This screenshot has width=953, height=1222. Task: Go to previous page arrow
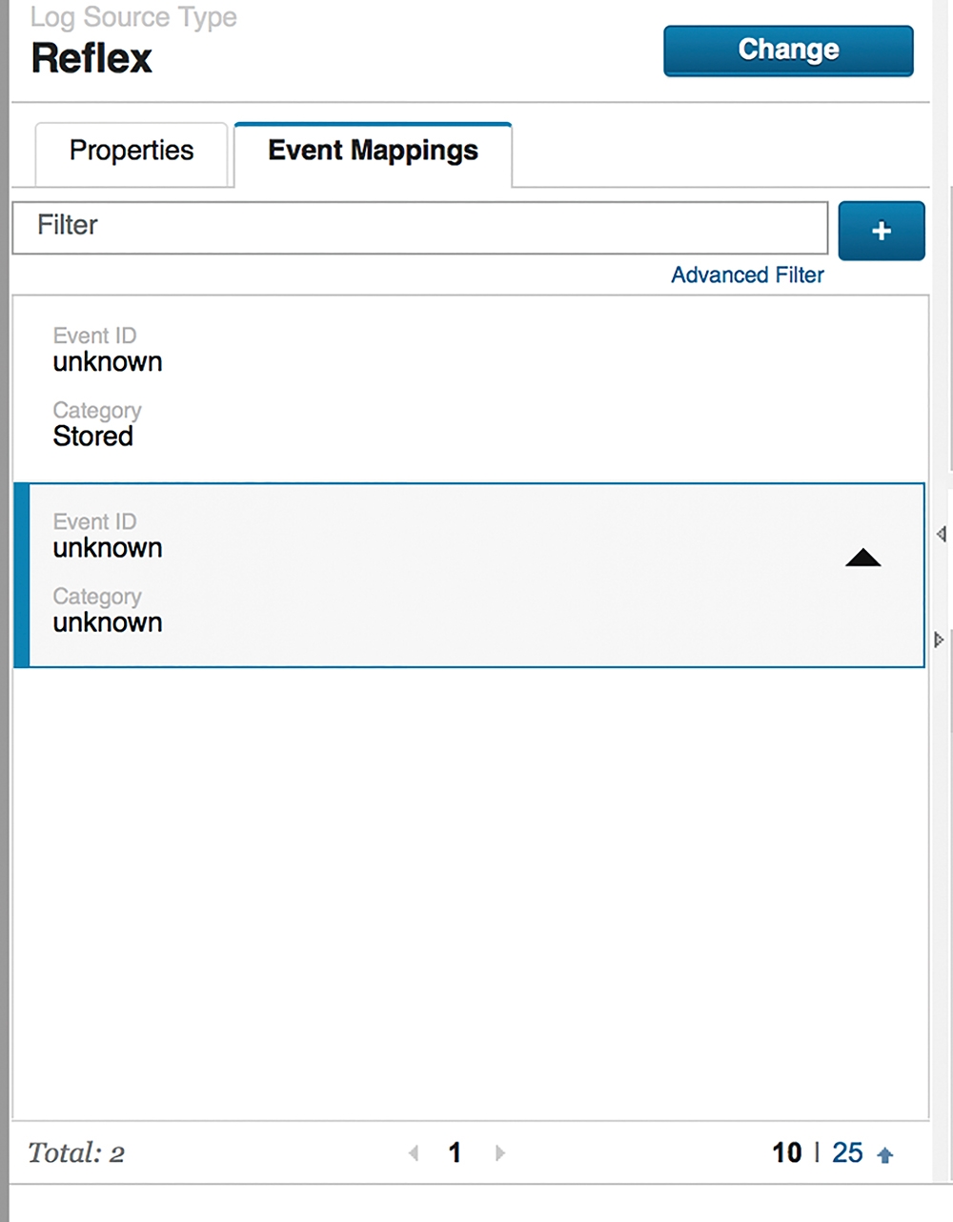click(414, 1153)
